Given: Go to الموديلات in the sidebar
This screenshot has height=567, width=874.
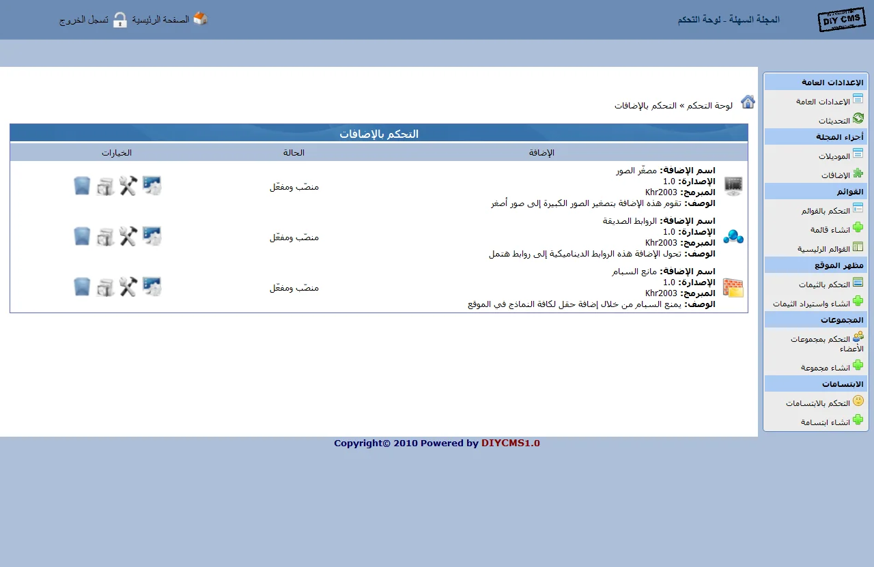Looking at the screenshot, I should pyautogui.click(x=834, y=156).
